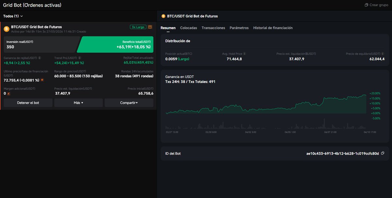This screenshot has height=198, width=392.
Task: Click the Grid Bot (Ordenes activas) heading
Action: tap(32, 5)
